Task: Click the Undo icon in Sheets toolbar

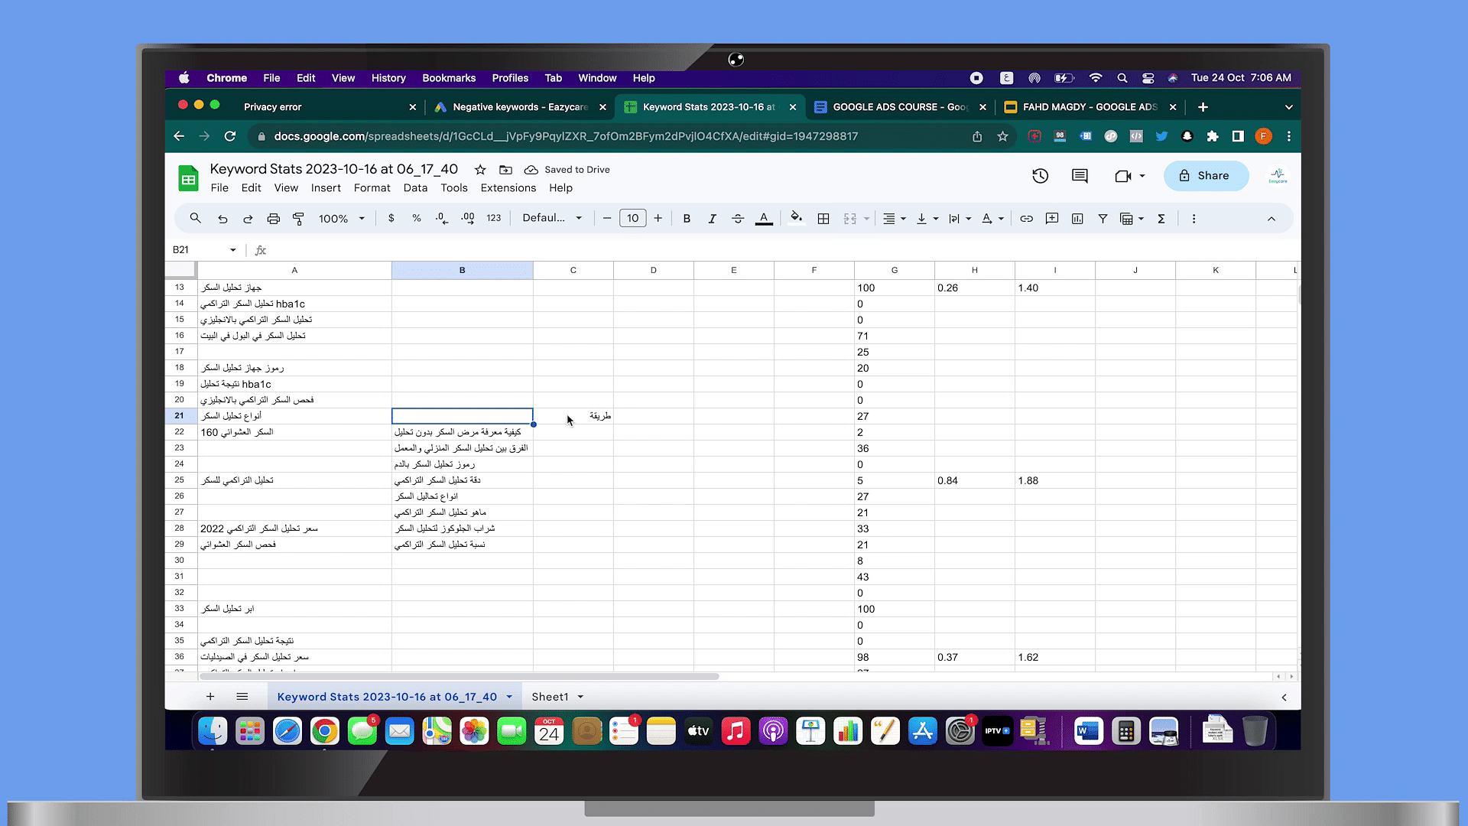Action: click(x=222, y=219)
